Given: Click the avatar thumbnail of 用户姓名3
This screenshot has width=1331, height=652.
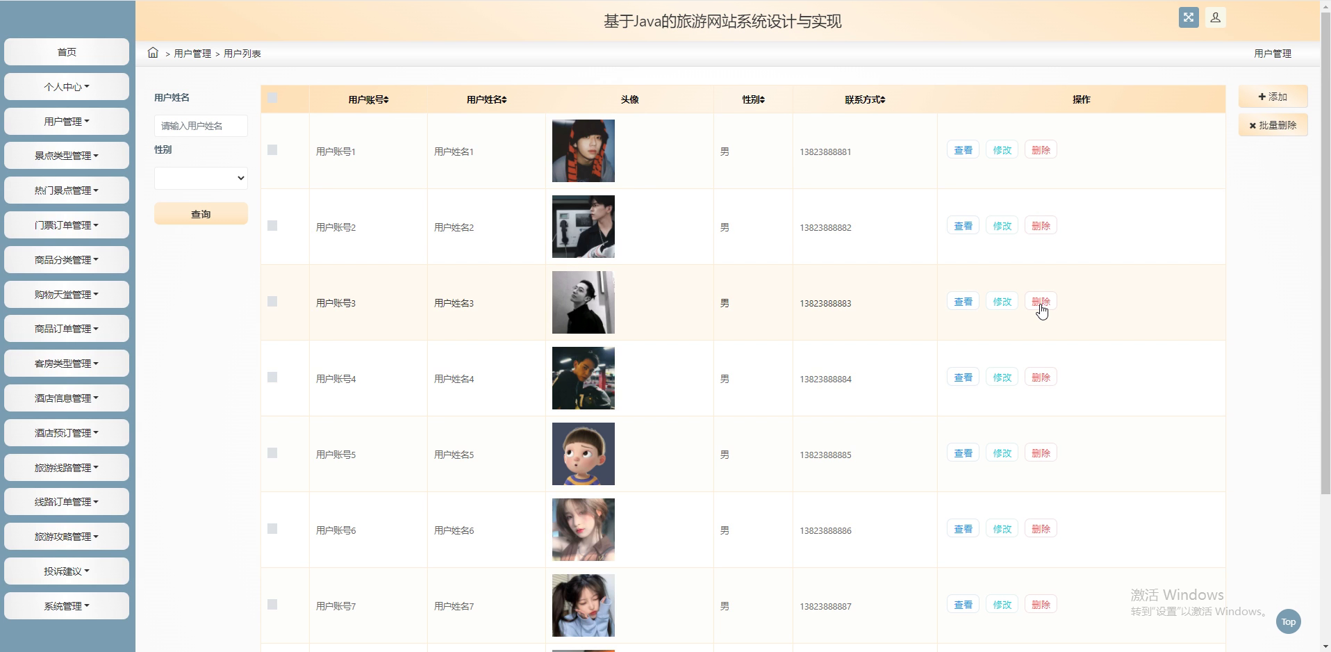Looking at the screenshot, I should 584,302.
